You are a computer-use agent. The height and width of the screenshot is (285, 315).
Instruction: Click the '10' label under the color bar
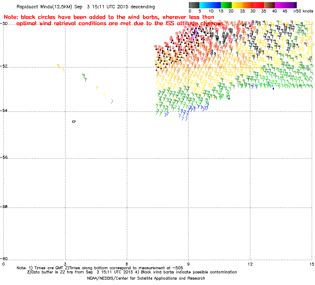click(x=211, y=11)
